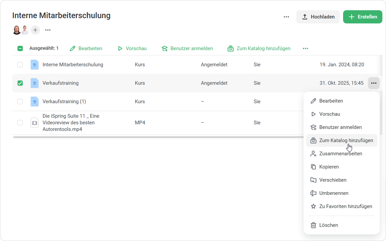The height and width of the screenshot is (241, 386).
Task: Open the three-dot menu next to Hochladen
Action: (286, 17)
